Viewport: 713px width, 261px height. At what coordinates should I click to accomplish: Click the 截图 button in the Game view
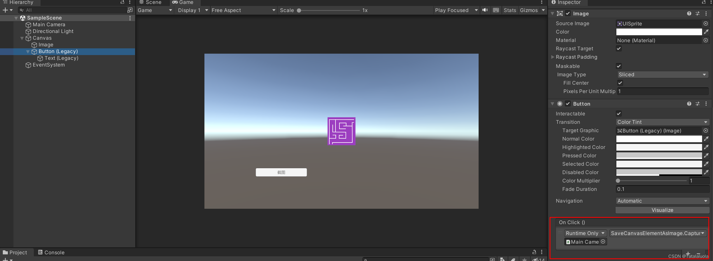click(281, 172)
